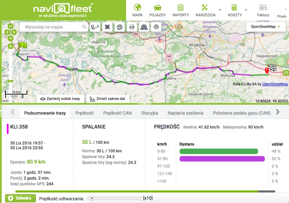Screen dimensions: 289x203
Task: Click the green 0-50 distance bar
Action: point(218,151)
